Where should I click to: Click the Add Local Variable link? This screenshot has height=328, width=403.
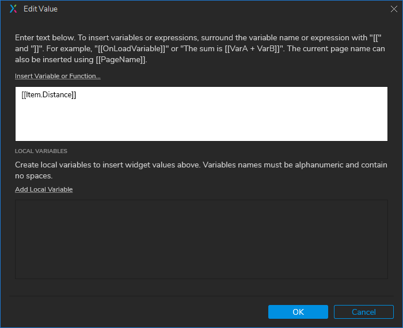tap(44, 189)
